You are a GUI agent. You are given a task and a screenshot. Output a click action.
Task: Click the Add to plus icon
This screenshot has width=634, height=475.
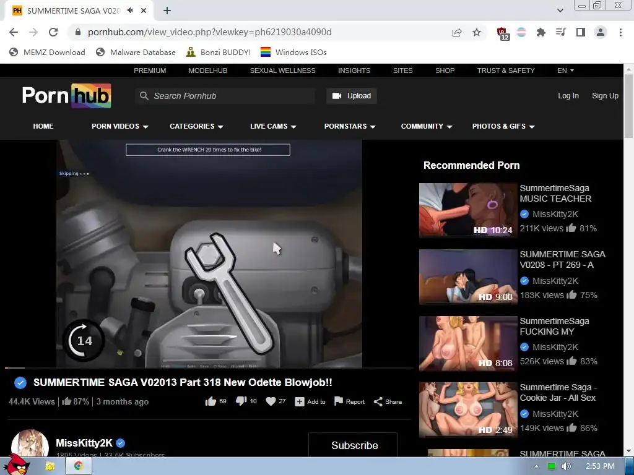click(299, 401)
